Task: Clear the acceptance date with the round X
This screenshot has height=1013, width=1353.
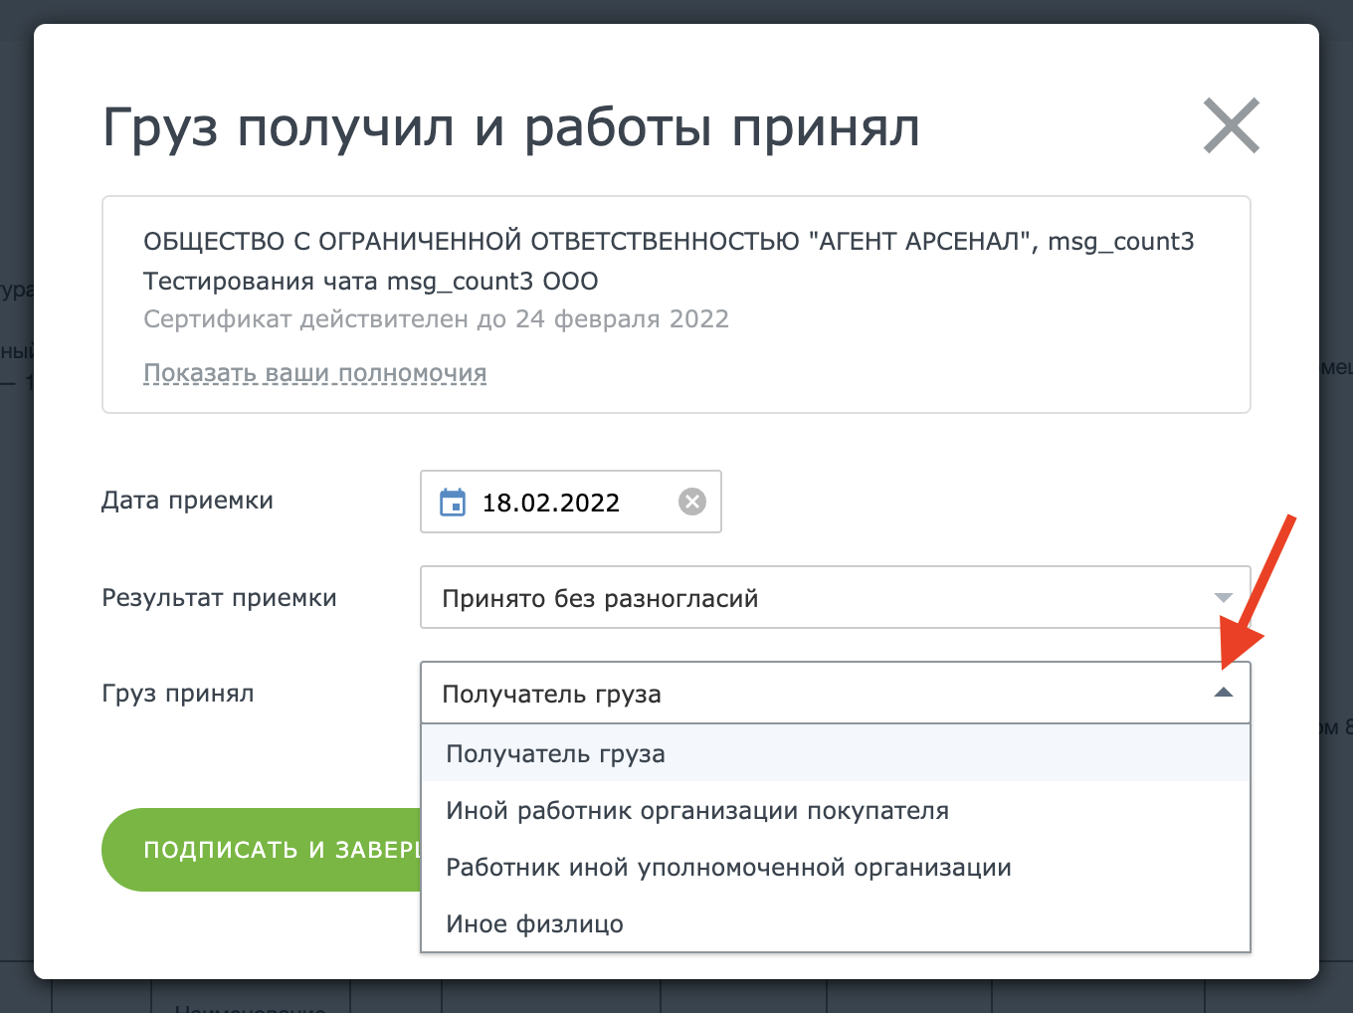Action: (x=692, y=502)
